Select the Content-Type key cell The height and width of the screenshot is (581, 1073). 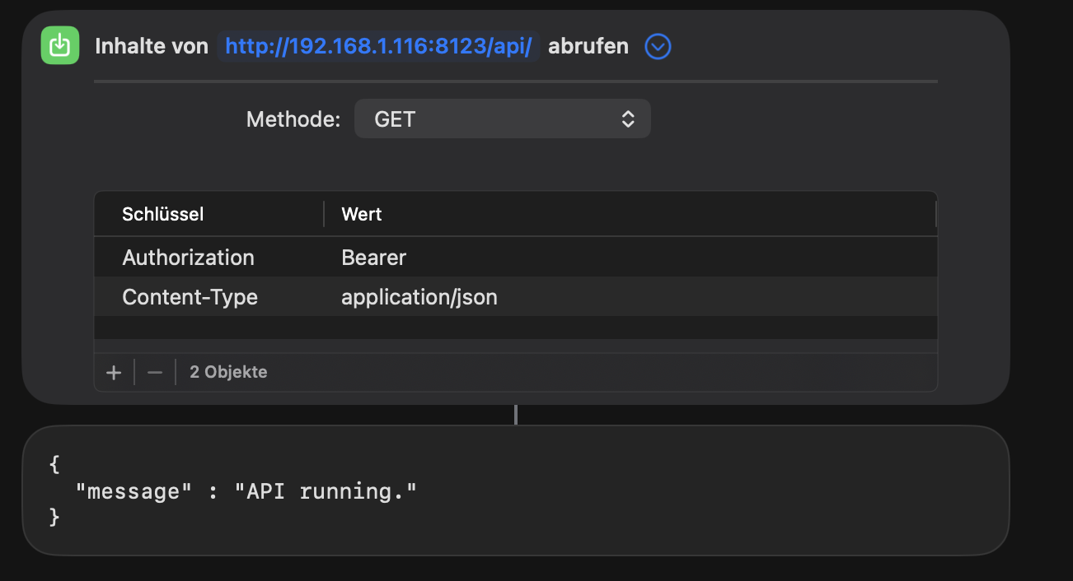[x=190, y=297]
